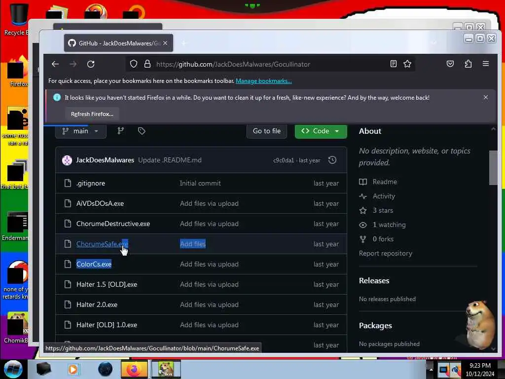
Task: Show hidden system tray icons arrow
Action: point(431,370)
